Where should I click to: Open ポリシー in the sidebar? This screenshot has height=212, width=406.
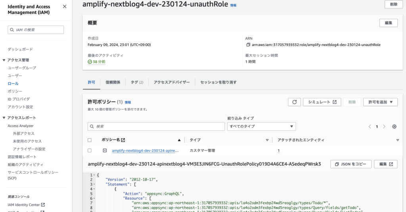click(x=15, y=92)
